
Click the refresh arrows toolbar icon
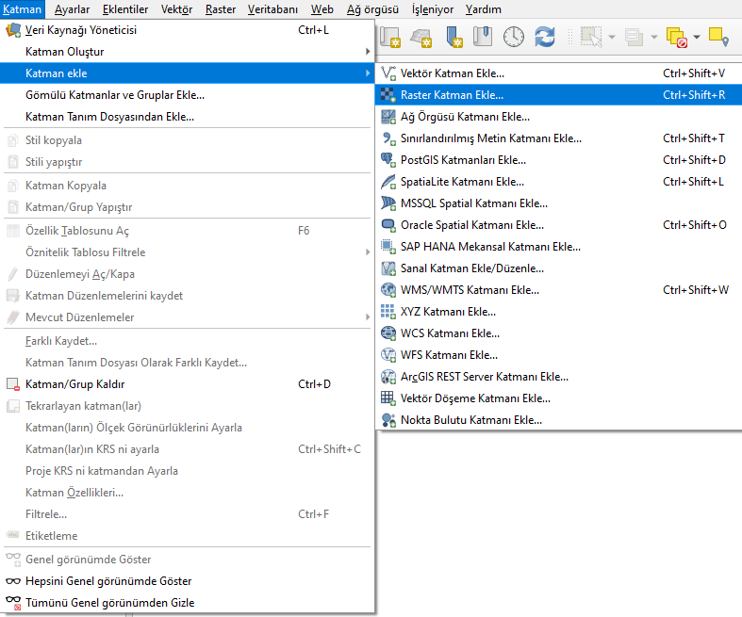click(545, 37)
